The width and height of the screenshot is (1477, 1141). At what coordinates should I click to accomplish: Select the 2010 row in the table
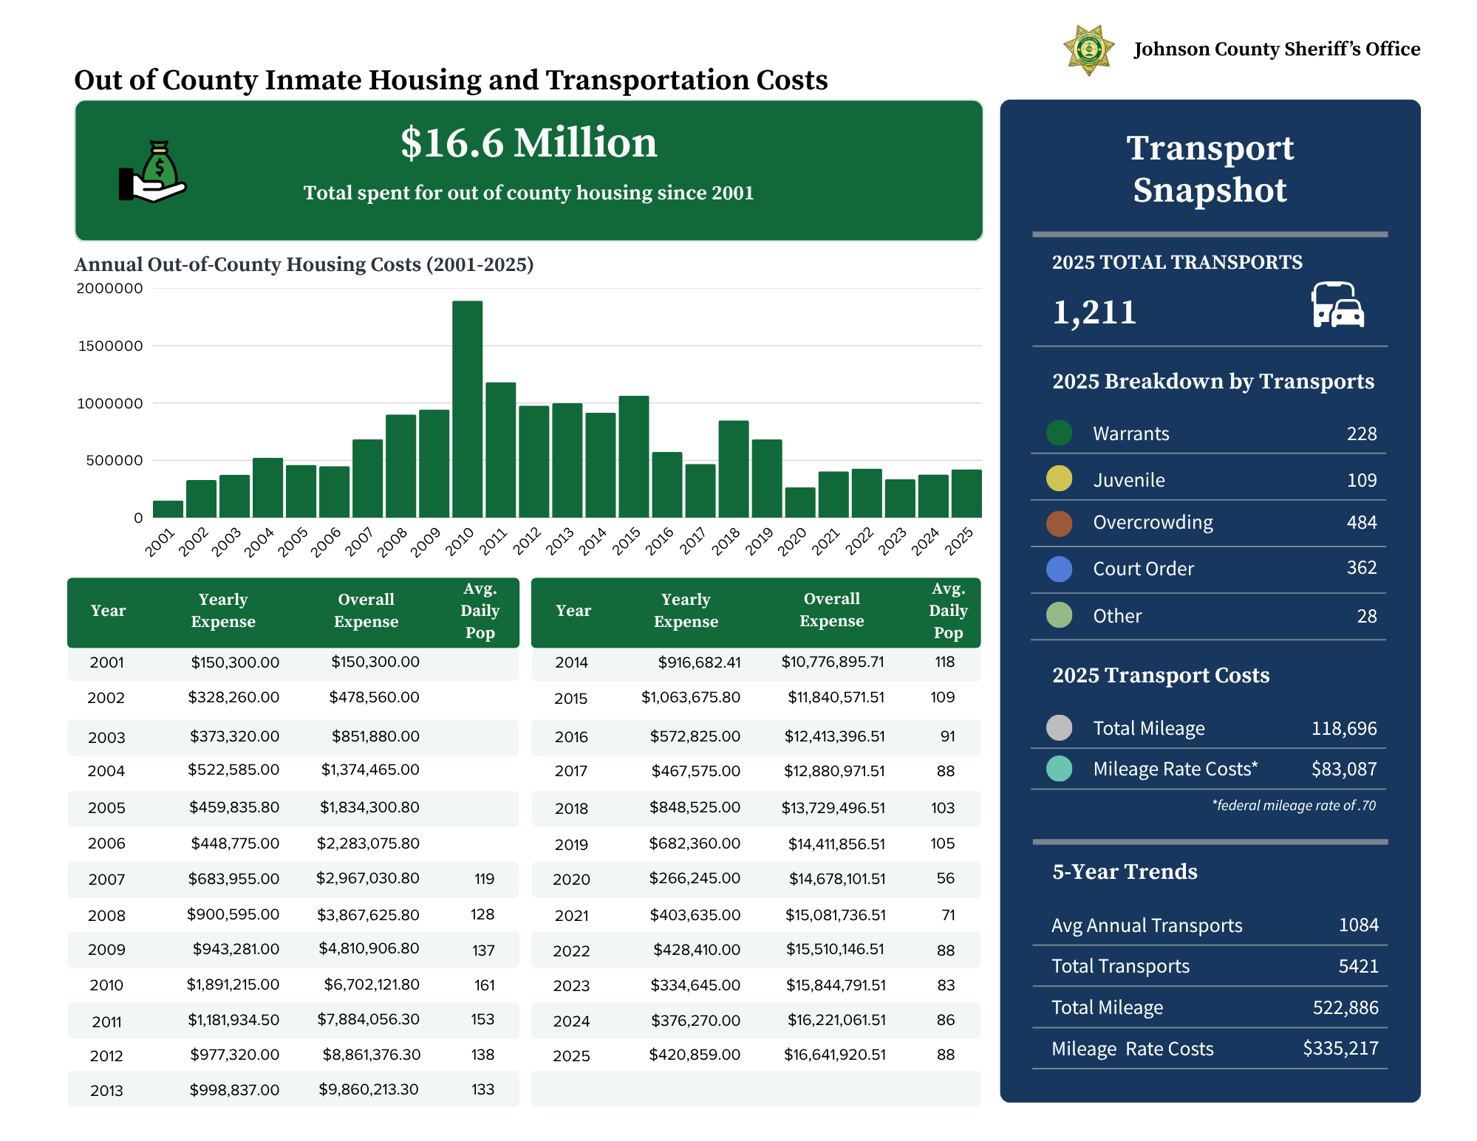[x=293, y=984]
